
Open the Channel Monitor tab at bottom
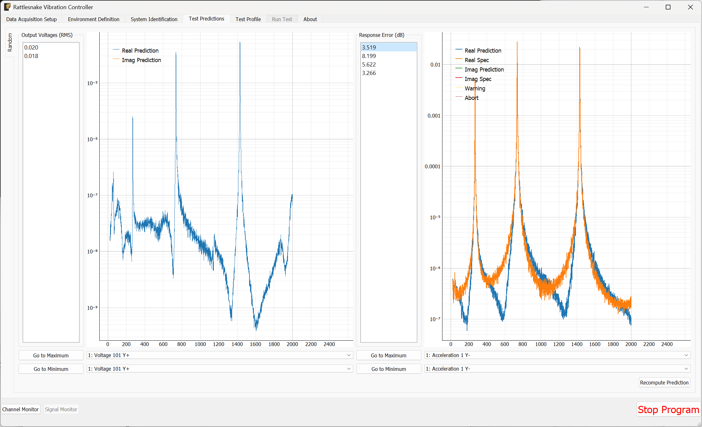coord(20,409)
